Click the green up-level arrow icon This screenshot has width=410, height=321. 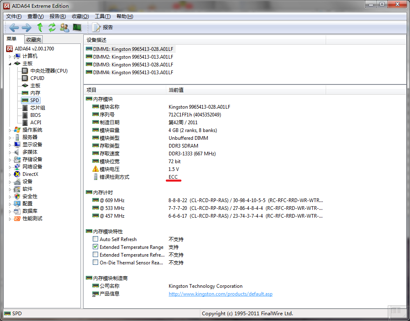click(39, 27)
